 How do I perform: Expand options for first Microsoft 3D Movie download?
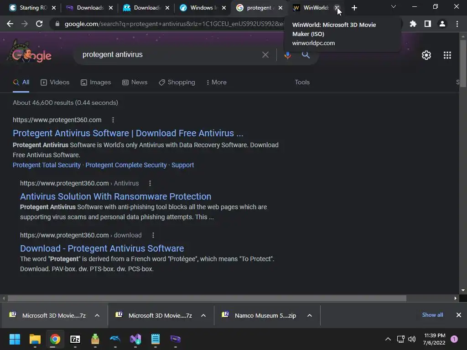tap(97, 315)
